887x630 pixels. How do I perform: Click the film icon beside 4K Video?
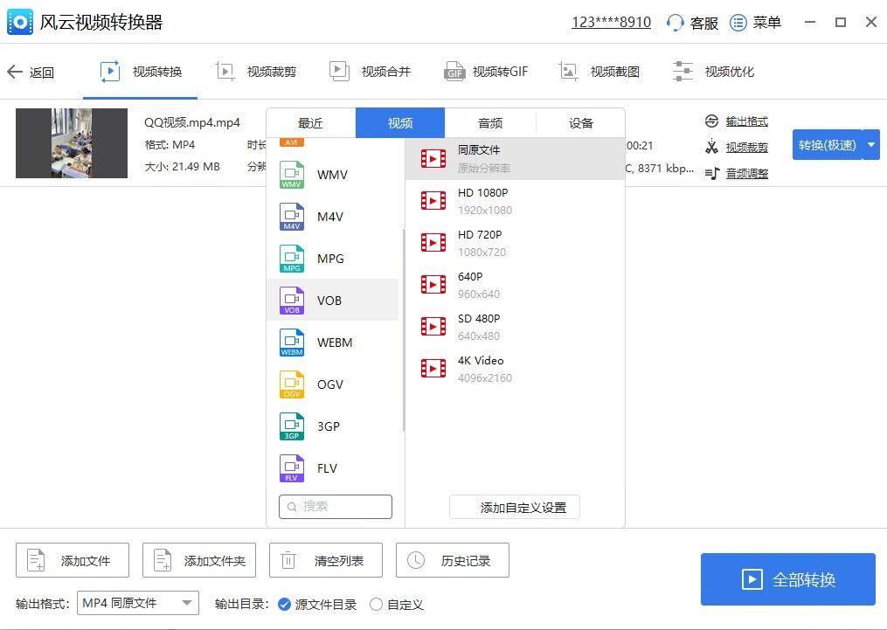433,368
